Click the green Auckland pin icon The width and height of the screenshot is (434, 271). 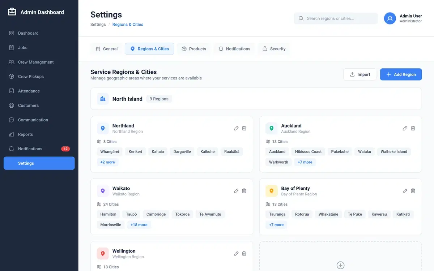pyautogui.click(x=272, y=128)
